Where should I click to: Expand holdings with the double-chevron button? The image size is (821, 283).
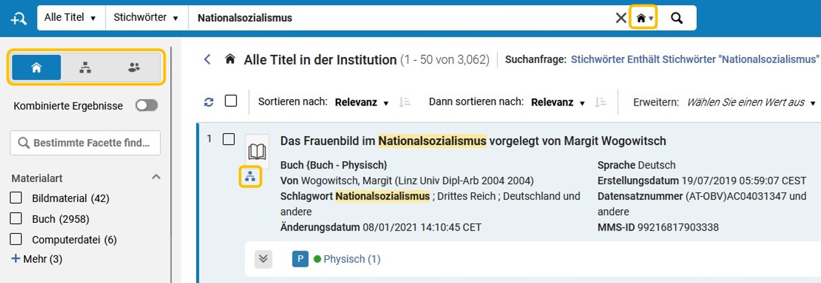tap(263, 259)
